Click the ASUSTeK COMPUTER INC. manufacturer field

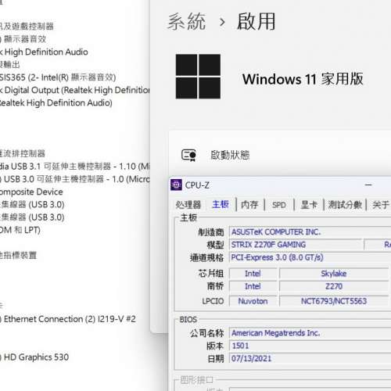[310, 231]
